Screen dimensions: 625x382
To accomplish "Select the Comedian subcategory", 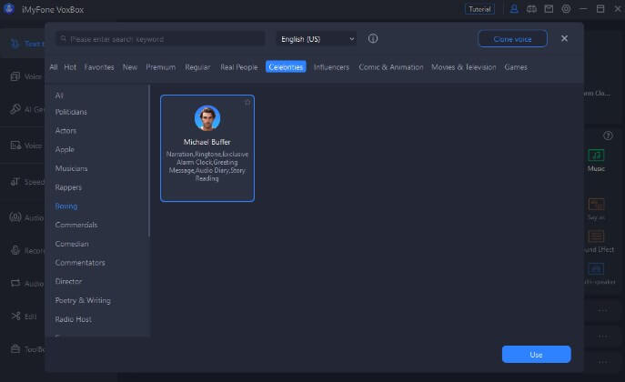I will 72,244.
